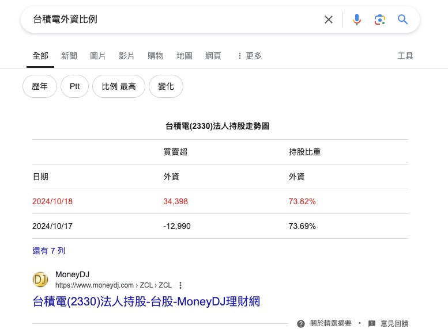Click the percentage 73.69%
This screenshot has height=329, width=448.
click(x=302, y=227)
